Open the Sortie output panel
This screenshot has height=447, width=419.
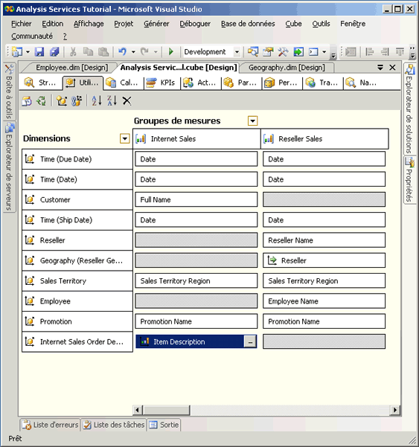coord(164,425)
